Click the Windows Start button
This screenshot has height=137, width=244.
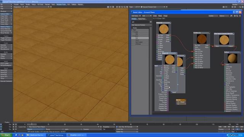pyautogui.click(x=6, y=135)
